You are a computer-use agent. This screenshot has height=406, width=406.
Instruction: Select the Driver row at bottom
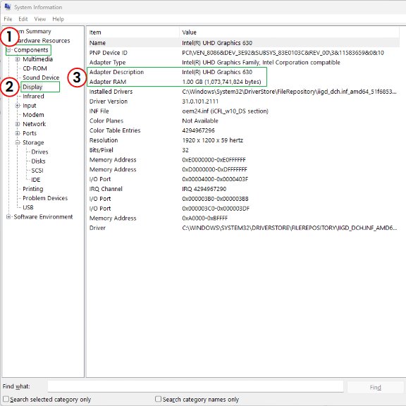(x=243, y=228)
